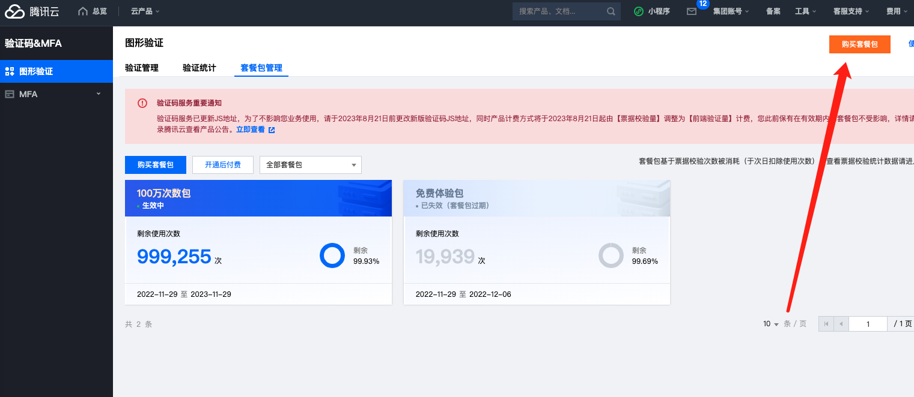Screen dimensions: 914x397
Task: Click the search magnifier icon
Action: click(x=611, y=11)
